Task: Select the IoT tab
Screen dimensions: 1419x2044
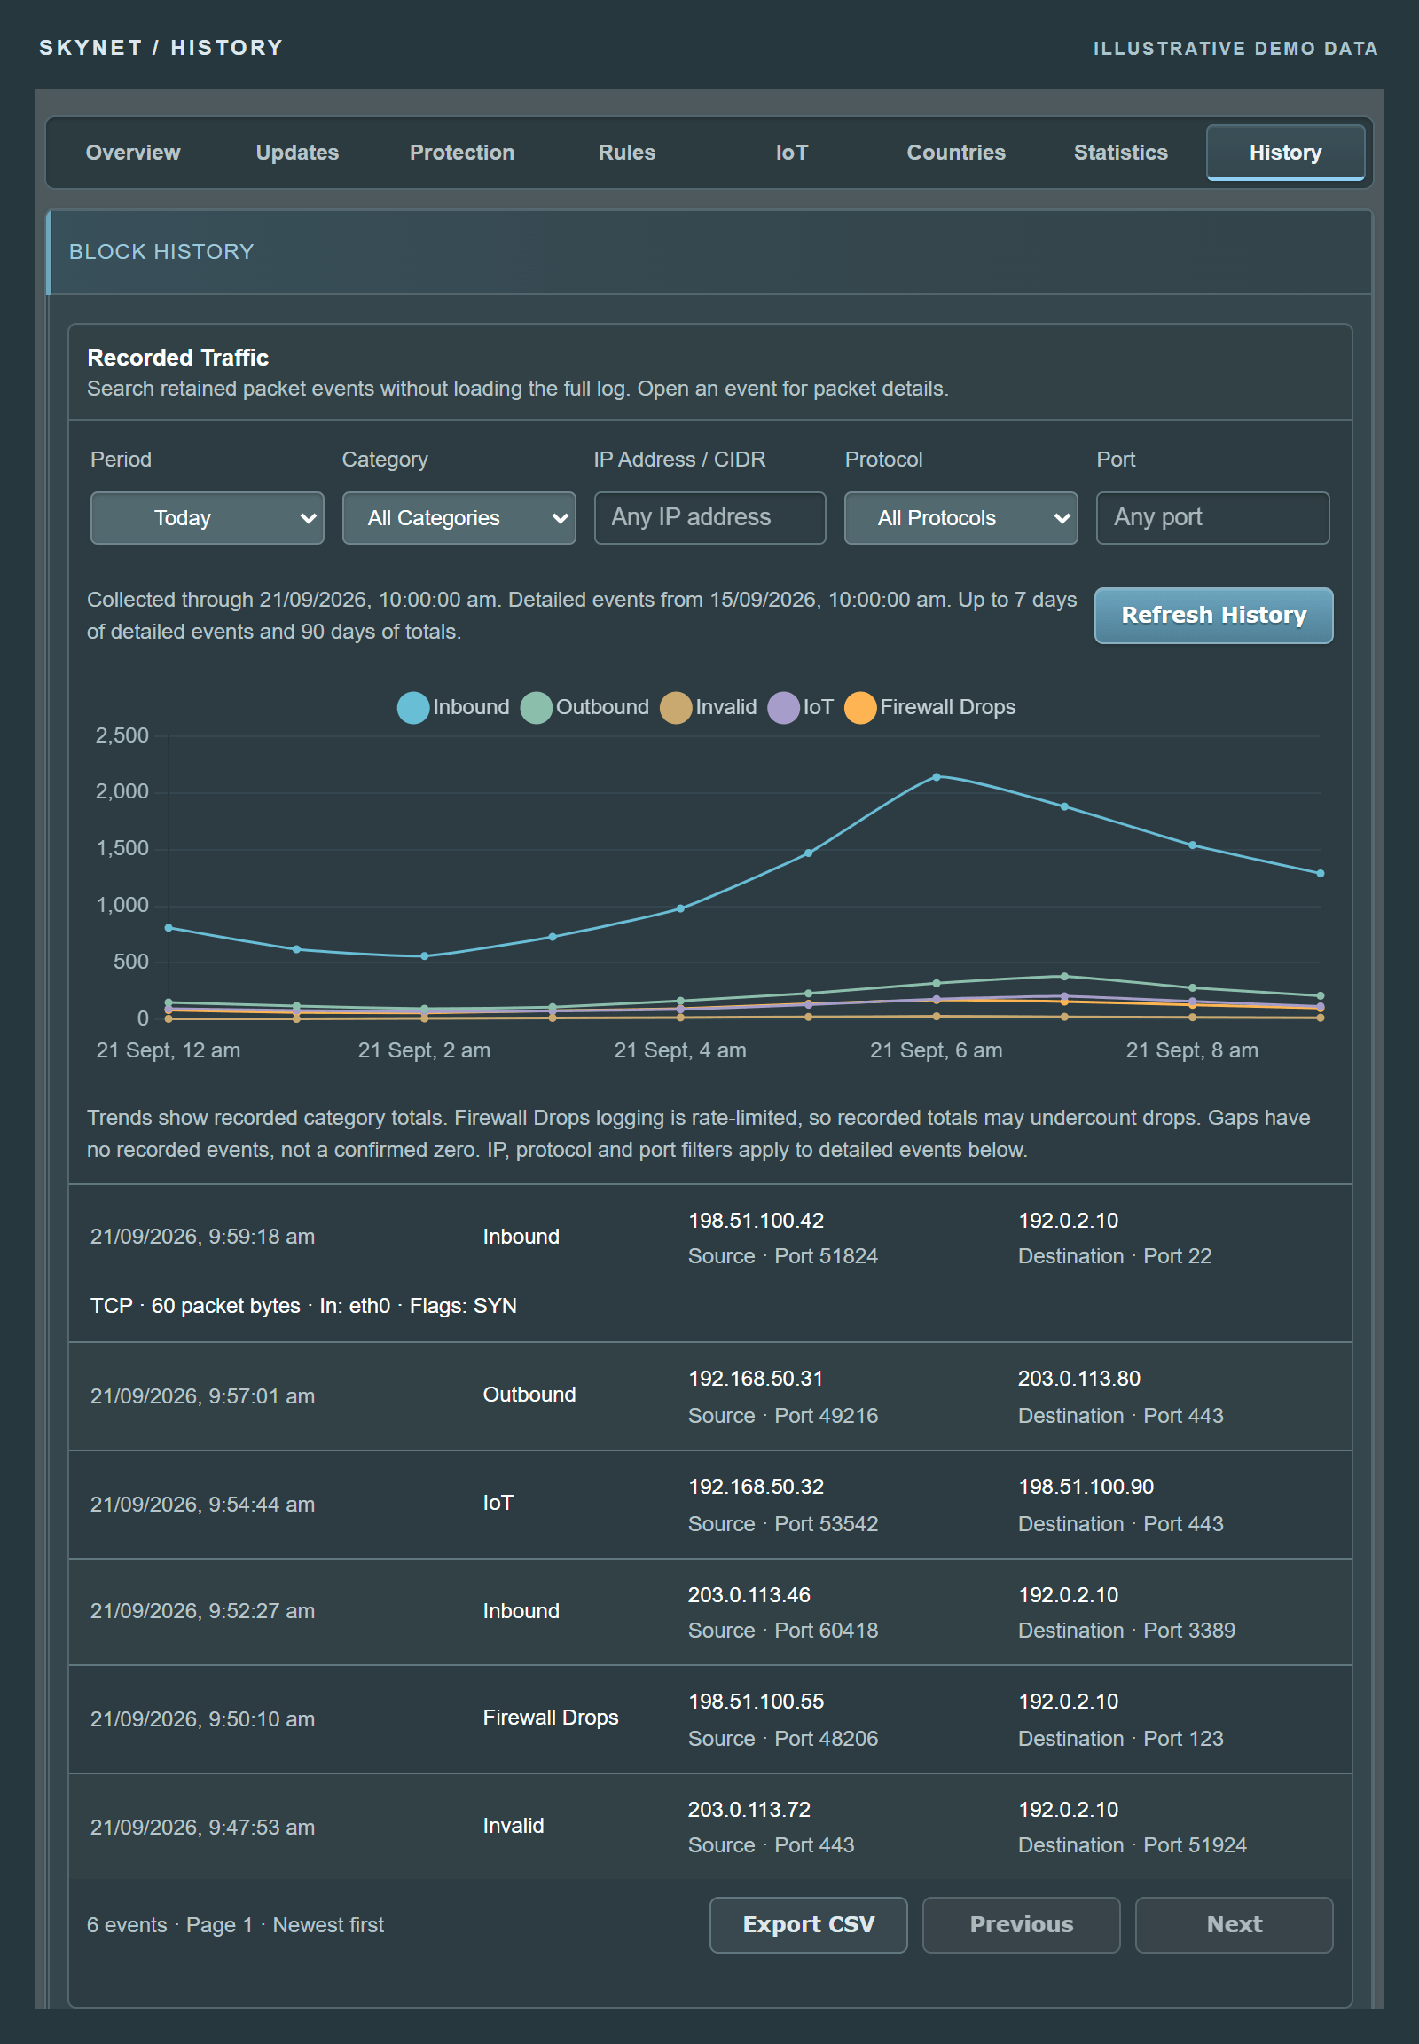Action: coord(791,152)
